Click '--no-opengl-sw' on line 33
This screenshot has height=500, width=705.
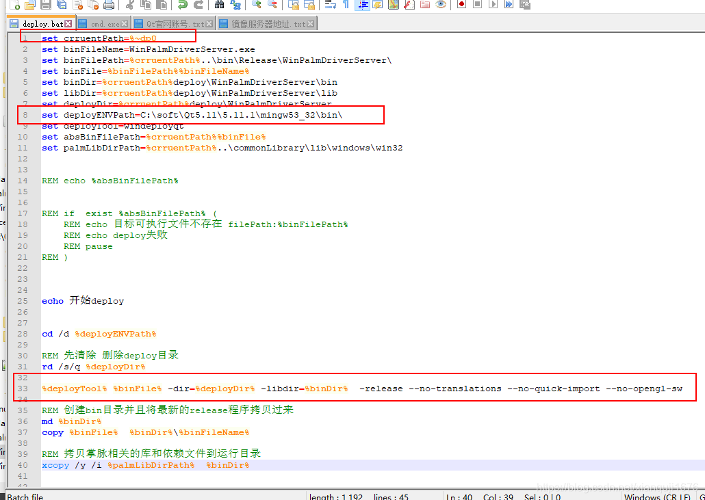(x=644, y=389)
